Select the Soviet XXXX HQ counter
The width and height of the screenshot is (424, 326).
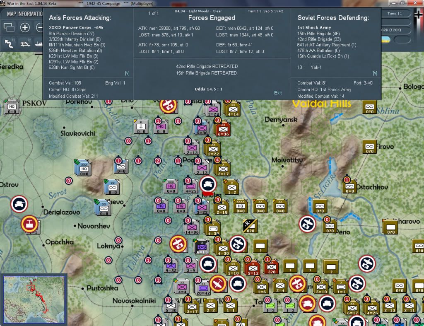(x=241, y=206)
